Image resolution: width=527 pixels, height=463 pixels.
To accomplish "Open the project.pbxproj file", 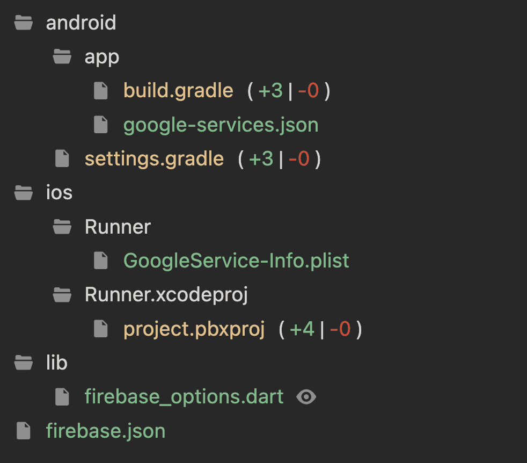I will (194, 329).
